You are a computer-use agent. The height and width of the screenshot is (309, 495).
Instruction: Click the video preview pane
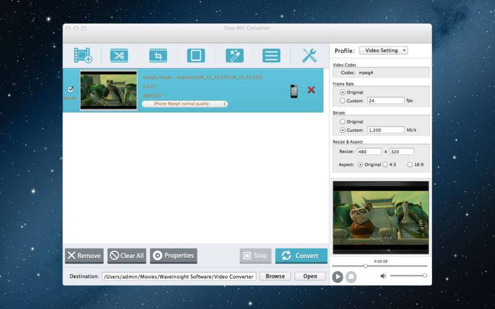[381, 218]
